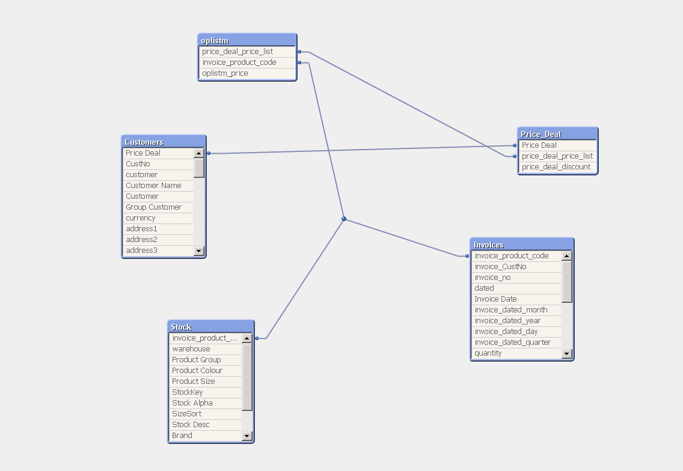This screenshot has height=471, width=683.
Task: Select oplistm_price field
Action: 247,73
